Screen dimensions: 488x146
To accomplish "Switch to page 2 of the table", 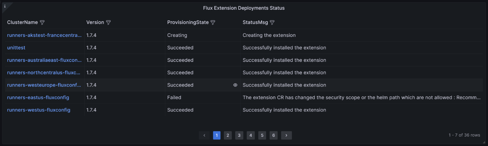I will [228, 135].
